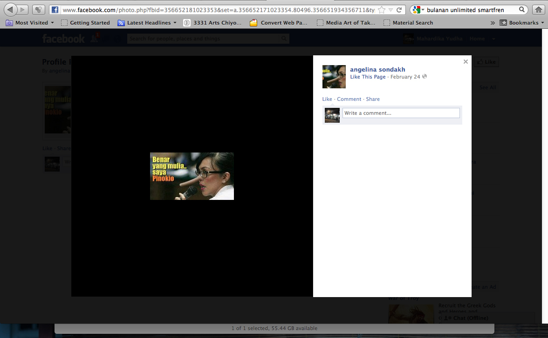Open the toolbar button beside the forward arrow
This screenshot has width=548, height=338.
tap(39, 10)
